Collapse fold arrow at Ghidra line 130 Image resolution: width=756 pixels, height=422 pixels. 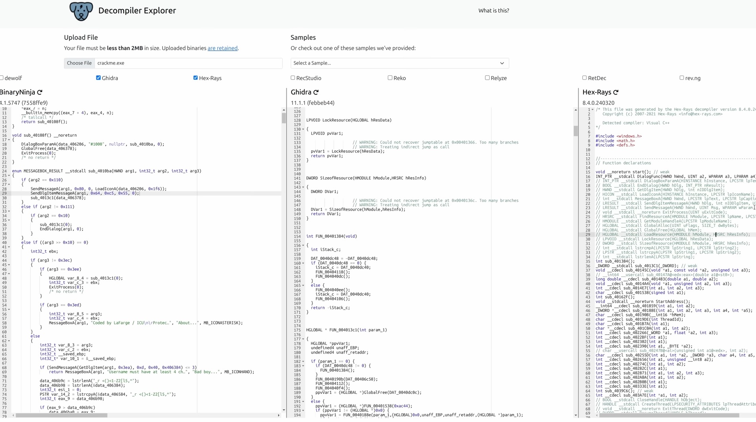[303, 129]
